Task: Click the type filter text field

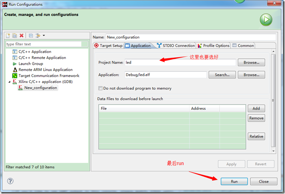Action: coord(46,44)
